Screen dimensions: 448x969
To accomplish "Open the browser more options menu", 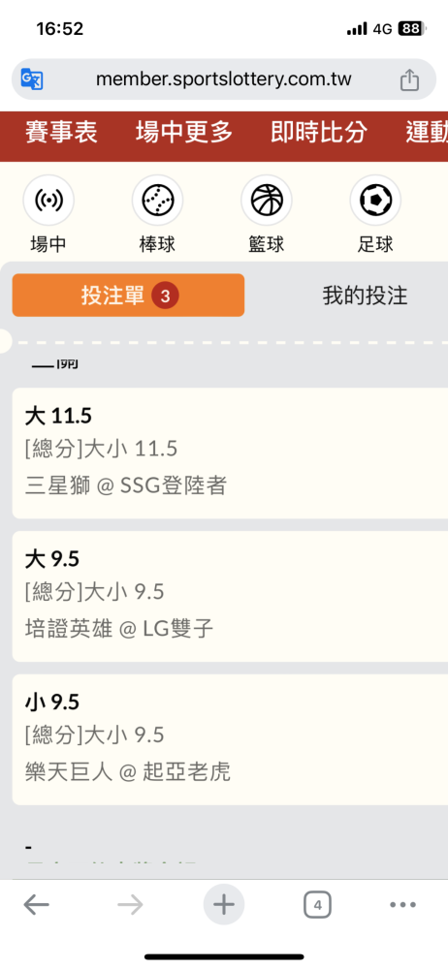I will click(402, 905).
